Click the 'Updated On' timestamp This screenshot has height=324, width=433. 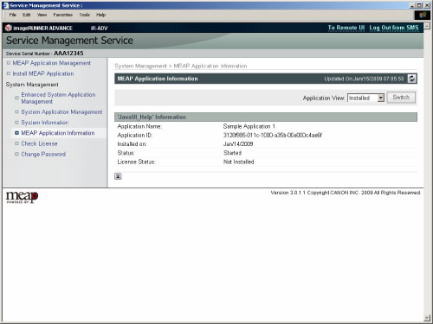364,79
